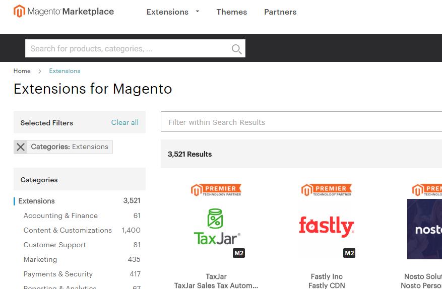Click the 3,521 Results text
The width and height of the screenshot is (442, 289).
click(190, 154)
